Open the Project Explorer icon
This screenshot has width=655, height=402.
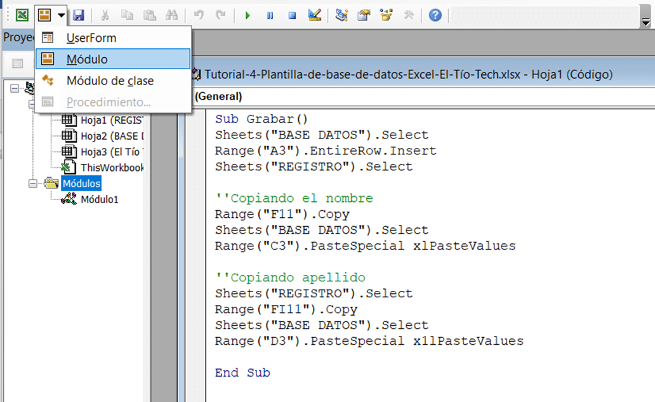click(342, 15)
